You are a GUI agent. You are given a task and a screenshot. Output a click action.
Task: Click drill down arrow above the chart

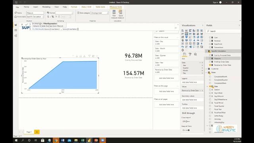[x=77, y=56]
